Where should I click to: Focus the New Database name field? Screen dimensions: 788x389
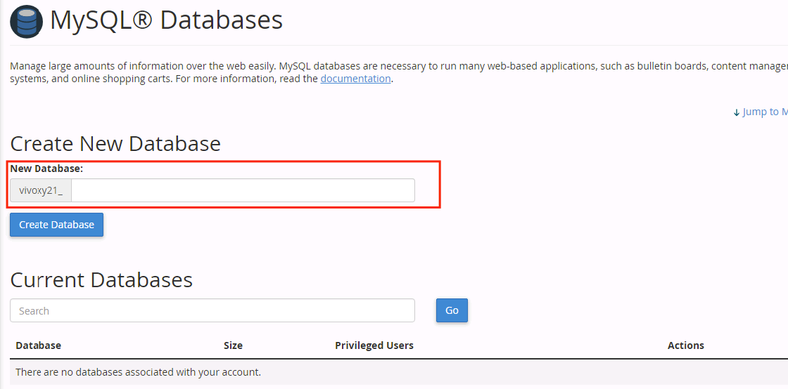(x=243, y=190)
